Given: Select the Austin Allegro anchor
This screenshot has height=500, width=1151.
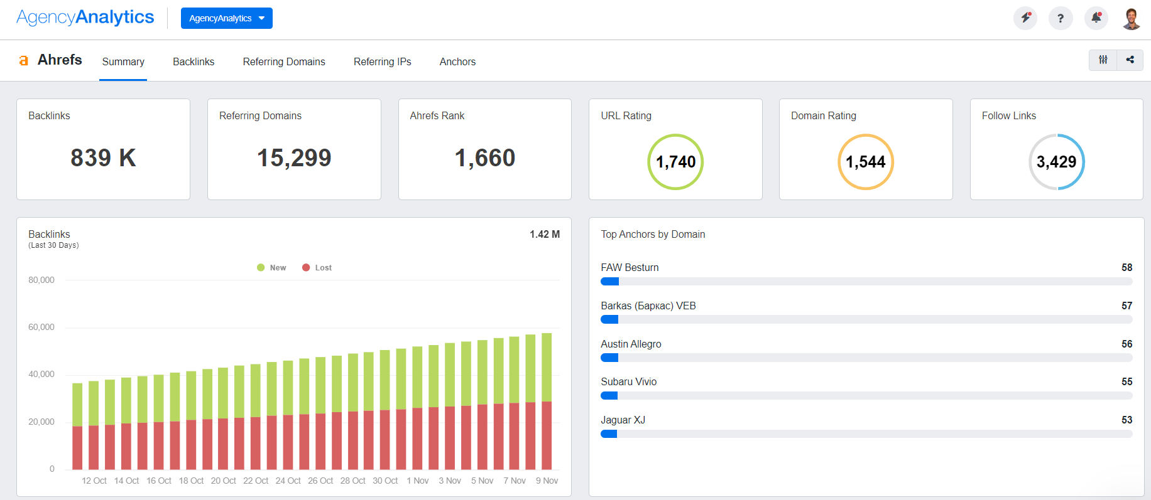Looking at the screenshot, I should 866,351.
